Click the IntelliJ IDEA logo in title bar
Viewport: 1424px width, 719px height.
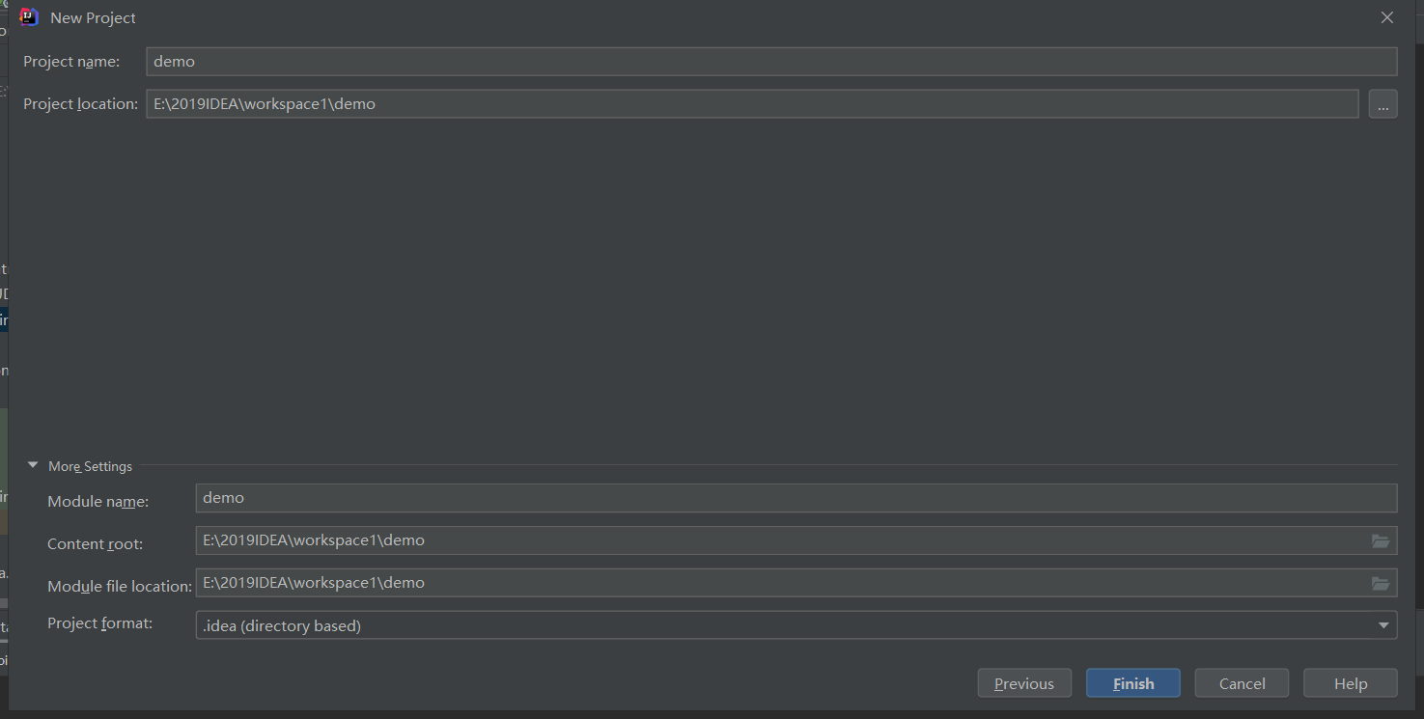click(x=29, y=17)
